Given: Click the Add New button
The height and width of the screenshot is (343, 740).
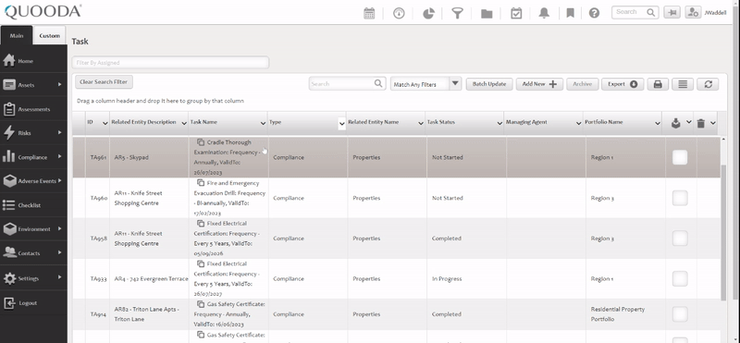Looking at the screenshot, I should pyautogui.click(x=539, y=84).
